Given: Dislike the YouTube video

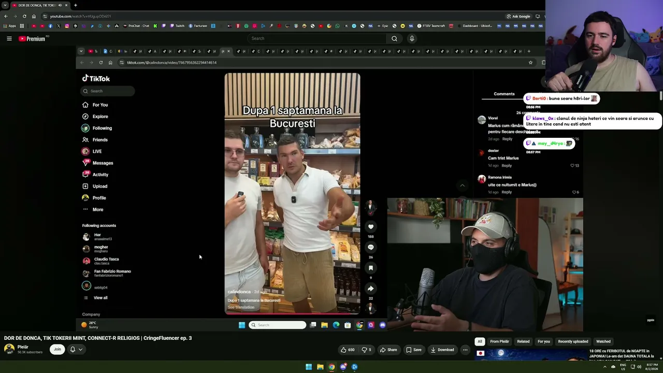Looking at the screenshot, I should click(x=366, y=350).
